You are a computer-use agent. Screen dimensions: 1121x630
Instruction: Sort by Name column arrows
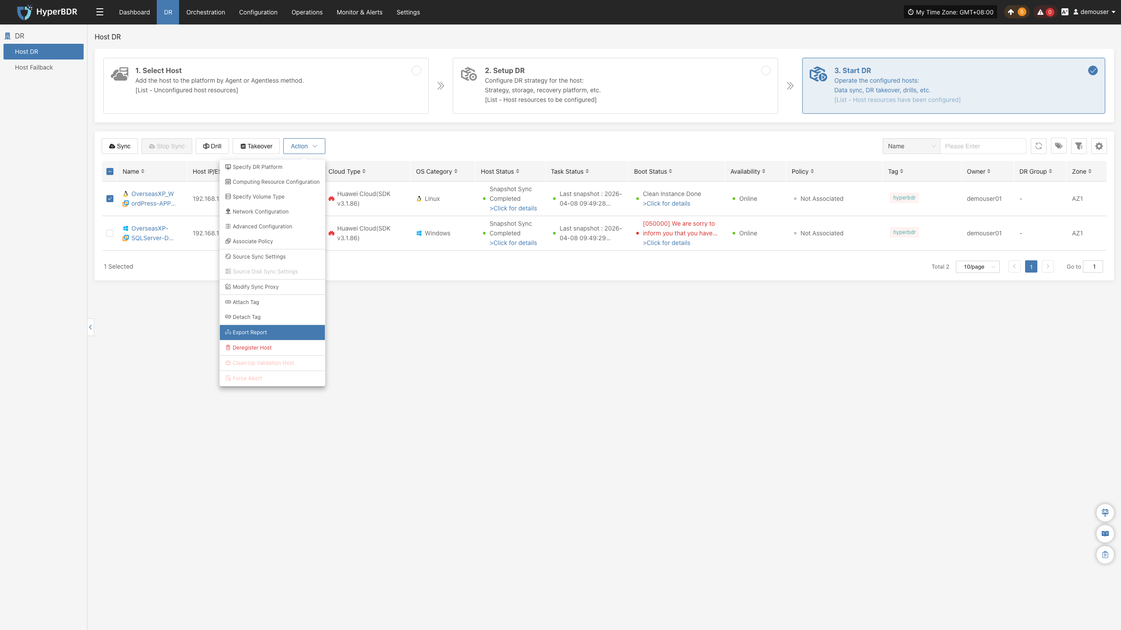[143, 171]
